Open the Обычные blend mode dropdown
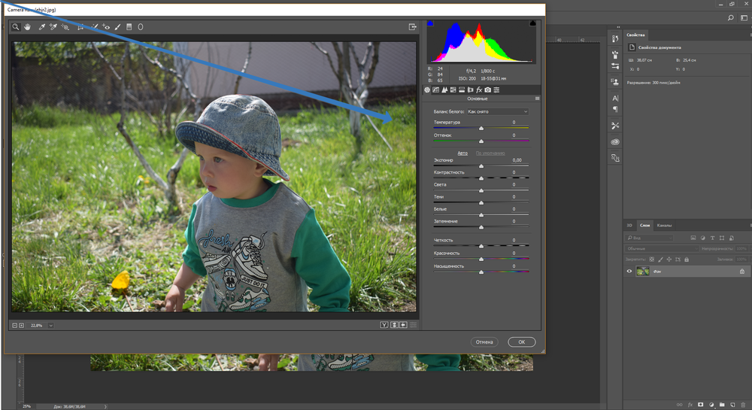 click(661, 248)
